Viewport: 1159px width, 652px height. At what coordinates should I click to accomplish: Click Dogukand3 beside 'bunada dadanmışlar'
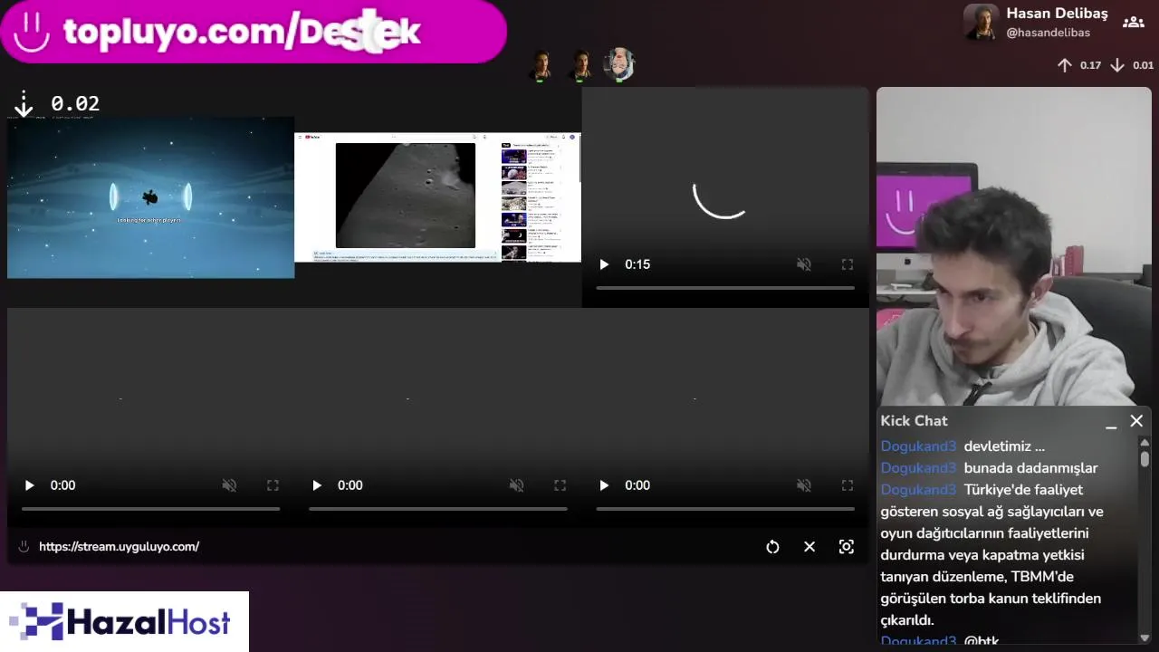click(x=918, y=468)
